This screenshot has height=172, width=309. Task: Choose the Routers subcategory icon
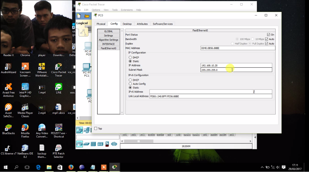[80, 144]
